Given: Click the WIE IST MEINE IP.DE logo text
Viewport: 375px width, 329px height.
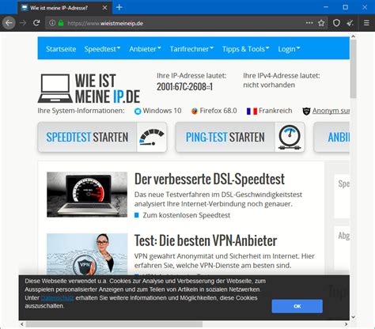Looking at the screenshot, I should tap(108, 89).
